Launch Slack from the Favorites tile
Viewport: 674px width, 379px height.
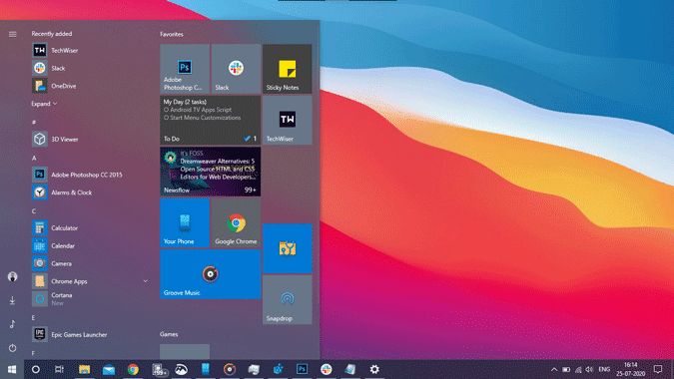(236, 69)
